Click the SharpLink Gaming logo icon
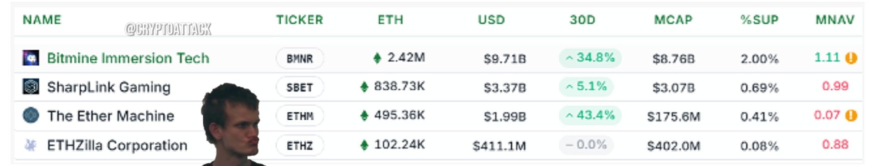 pos(31,87)
